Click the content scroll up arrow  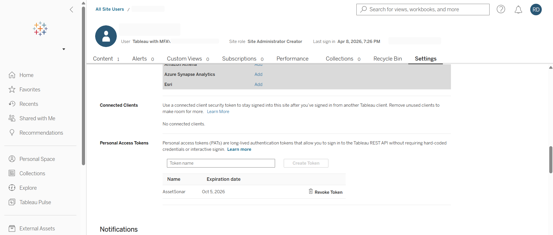pos(551,67)
